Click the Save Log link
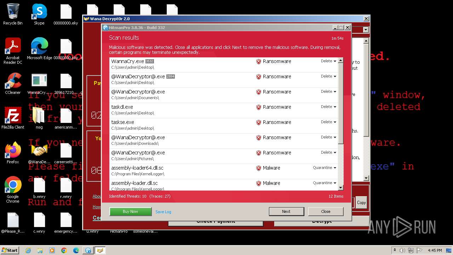This screenshot has width=453, height=255. tap(163, 212)
